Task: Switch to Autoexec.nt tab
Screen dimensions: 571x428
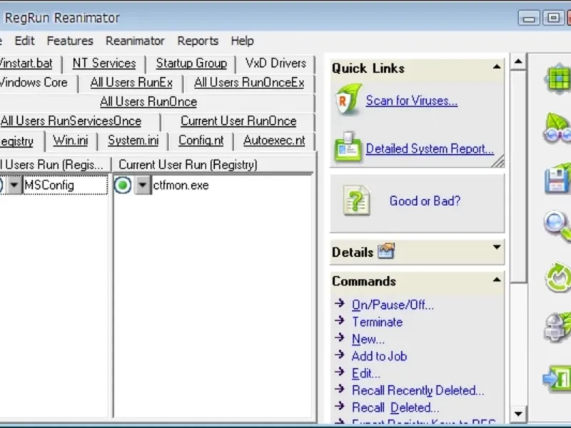Action: coord(274,141)
